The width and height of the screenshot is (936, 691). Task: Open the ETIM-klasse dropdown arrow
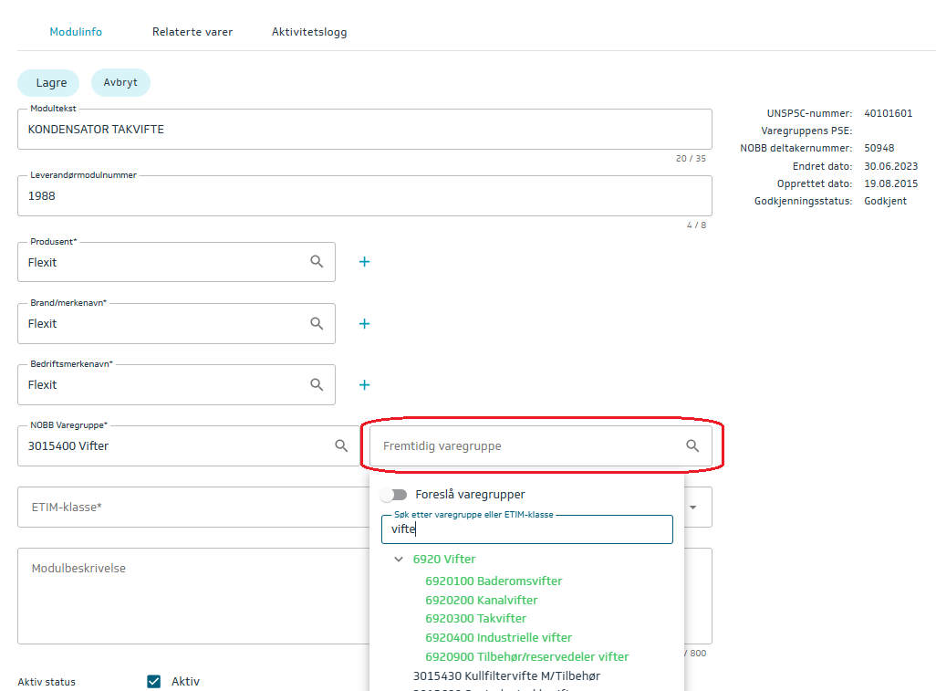(693, 508)
